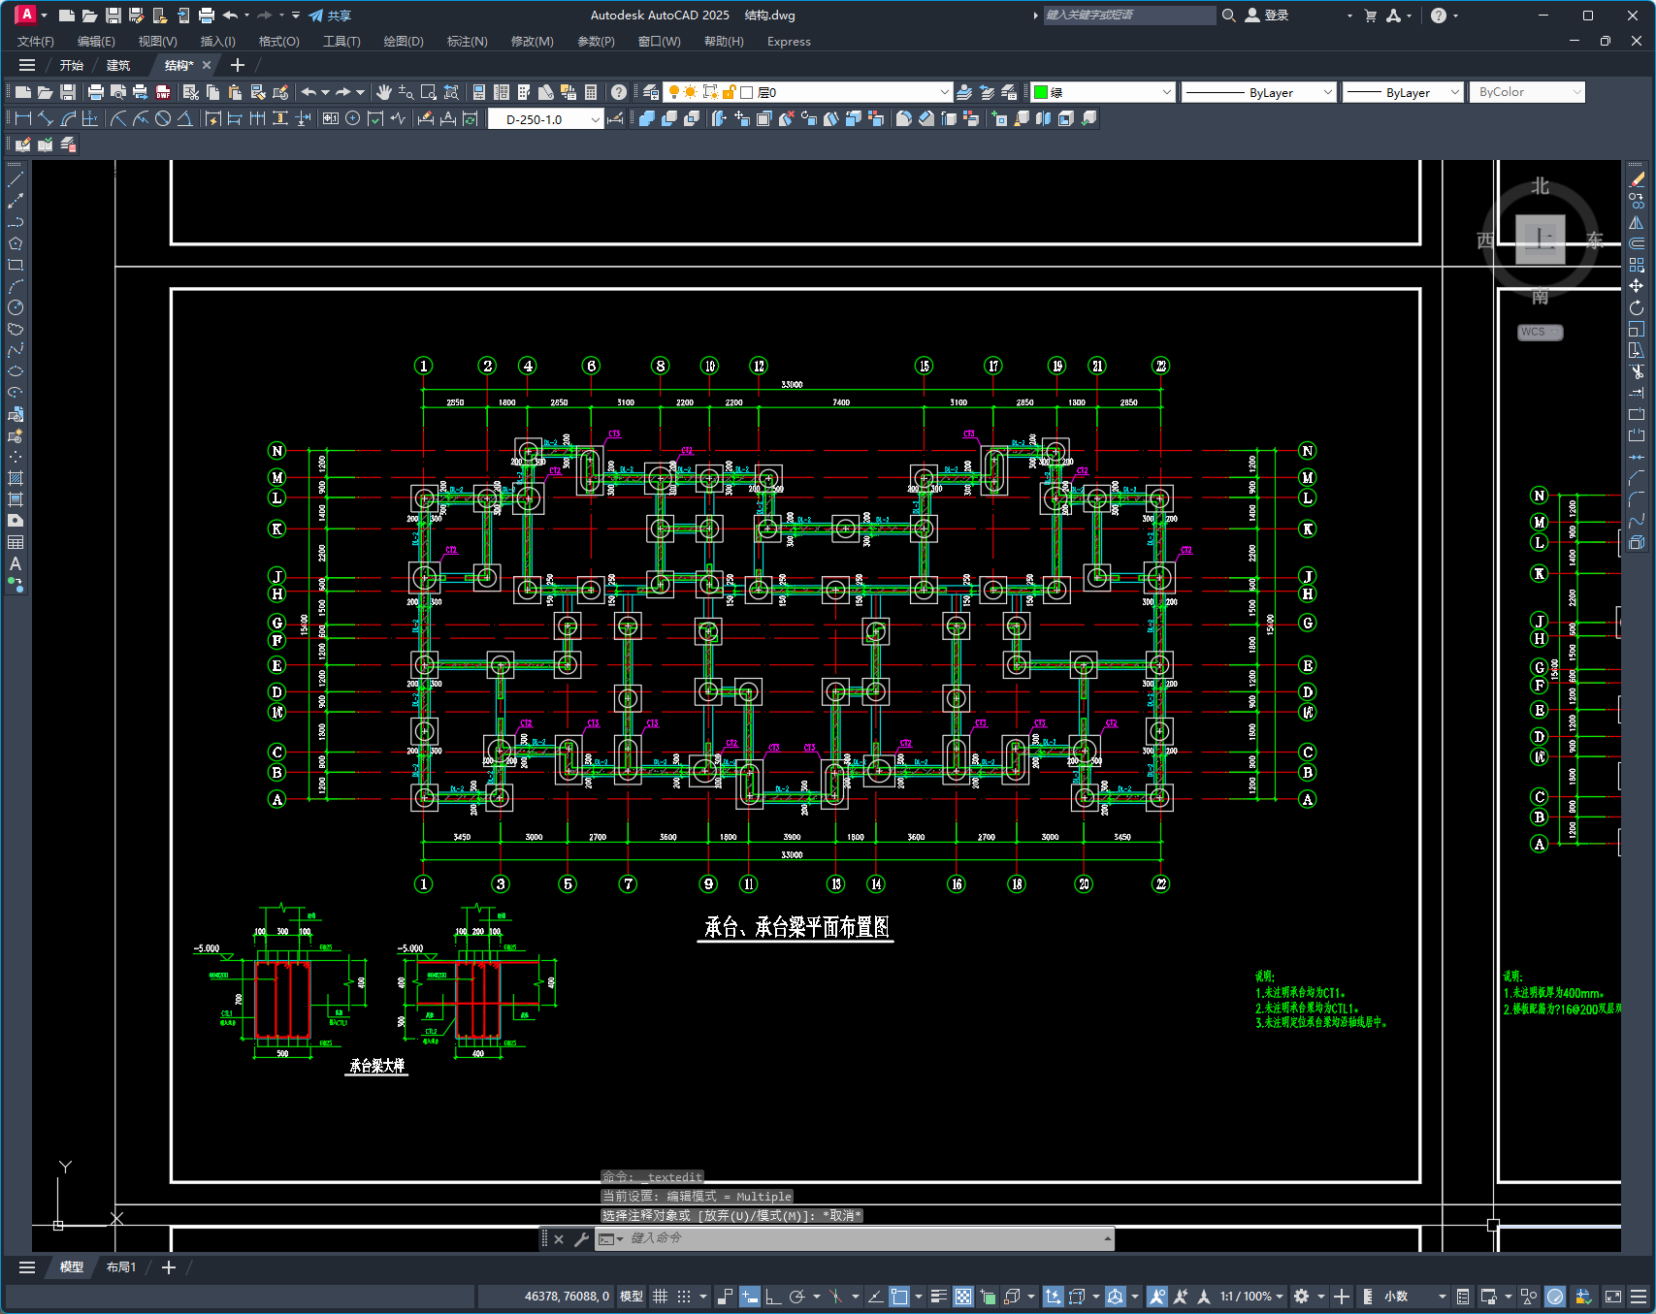
Task: Switch to the 建筑 drawing tab
Action: coord(118,65)
